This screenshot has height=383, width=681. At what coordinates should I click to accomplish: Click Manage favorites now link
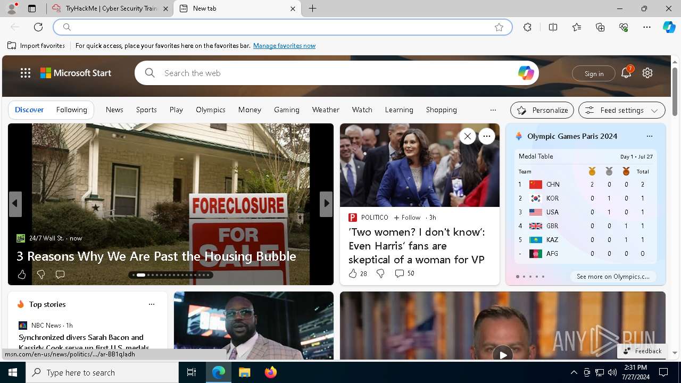(x=284, y=46)
